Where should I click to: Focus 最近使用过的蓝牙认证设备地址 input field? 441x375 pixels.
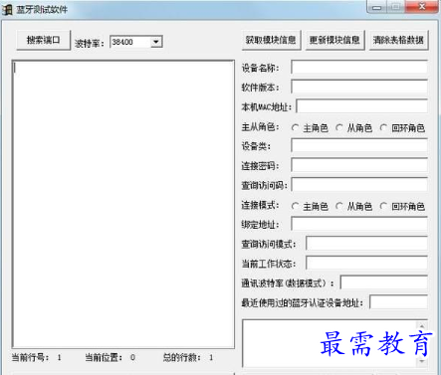point(398,302)
